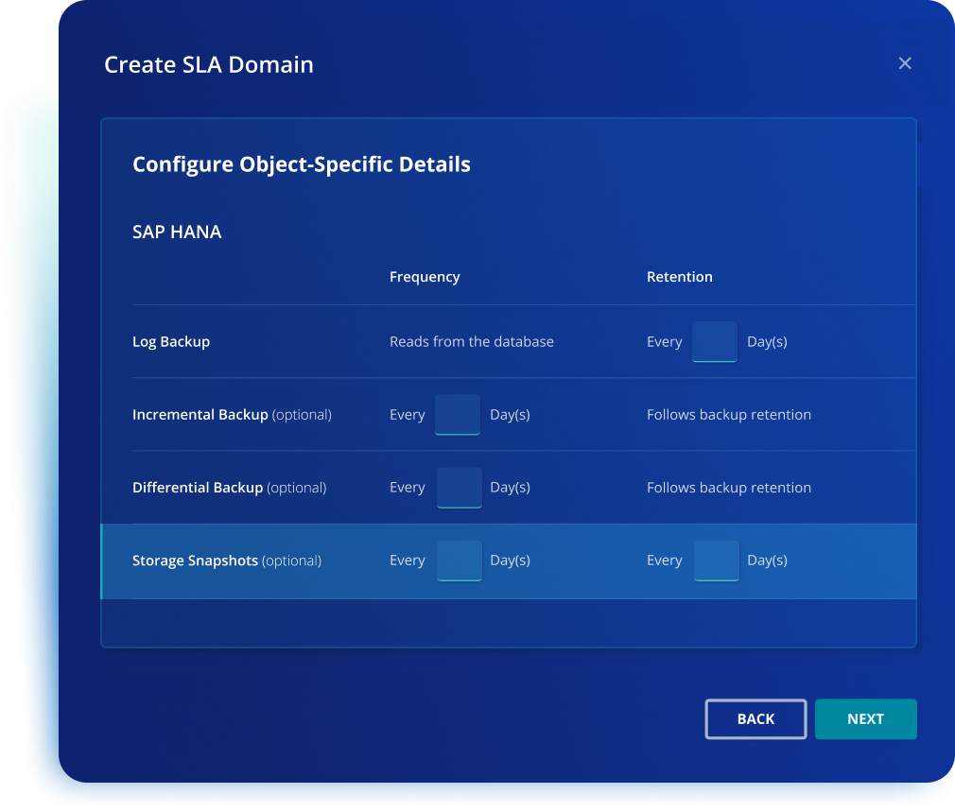The image size is (955, 811).
Task: Click the SAP HANA section heading
Action: point(177,232)
